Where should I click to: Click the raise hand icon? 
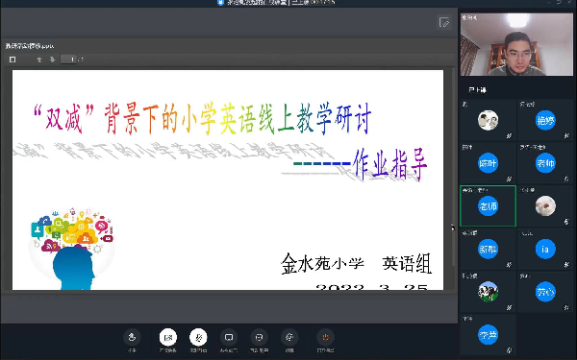tap(132, 338)
